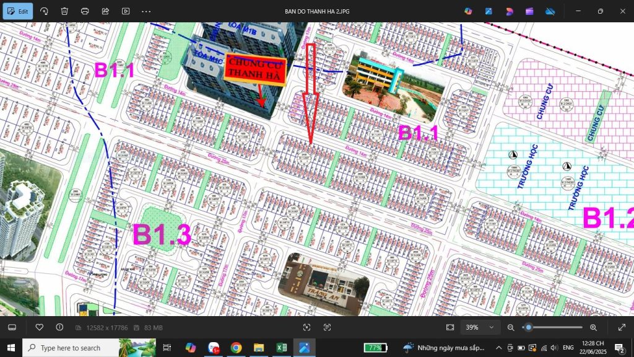The image size is (634, 357).
Task: Open Task View on the taskbar
Action: 167,348
